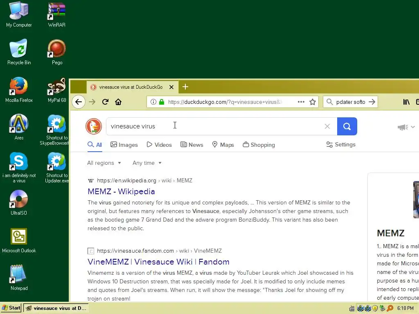The height and width of the screenshot is (314, 419).
Task: Select the vinesauce virus at DuckDuckGo tab
Action: (132, 87)
